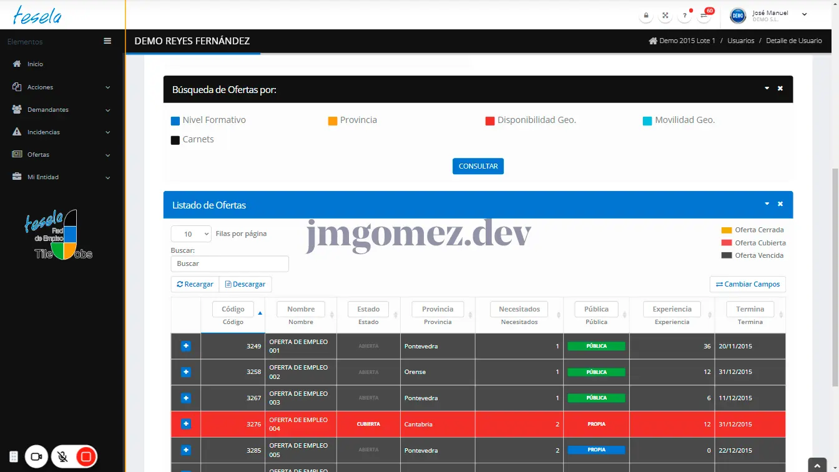Expand row for offer code 3276
The image size is (839, 472).
coord(185,424)
